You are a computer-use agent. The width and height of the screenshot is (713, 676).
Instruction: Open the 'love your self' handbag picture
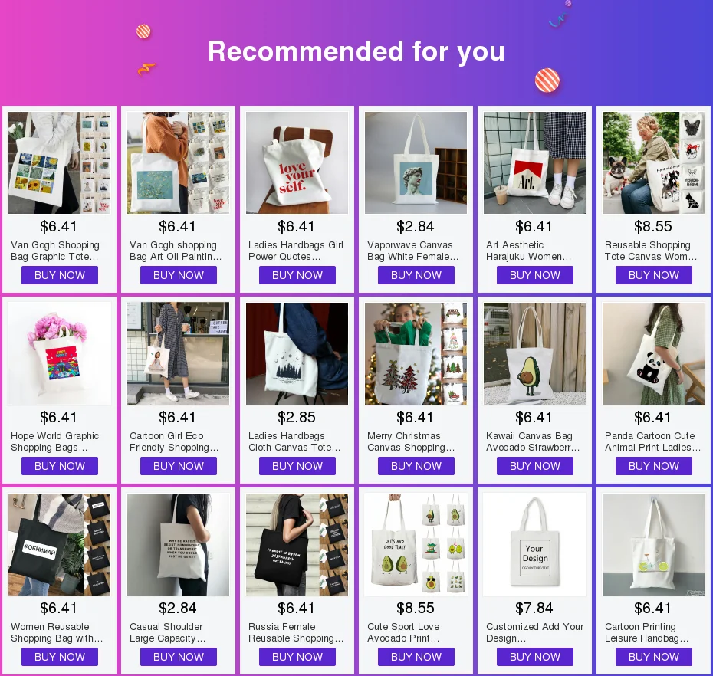297,162
